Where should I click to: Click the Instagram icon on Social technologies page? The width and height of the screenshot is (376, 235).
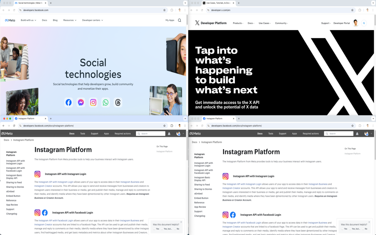click(93, 103)
